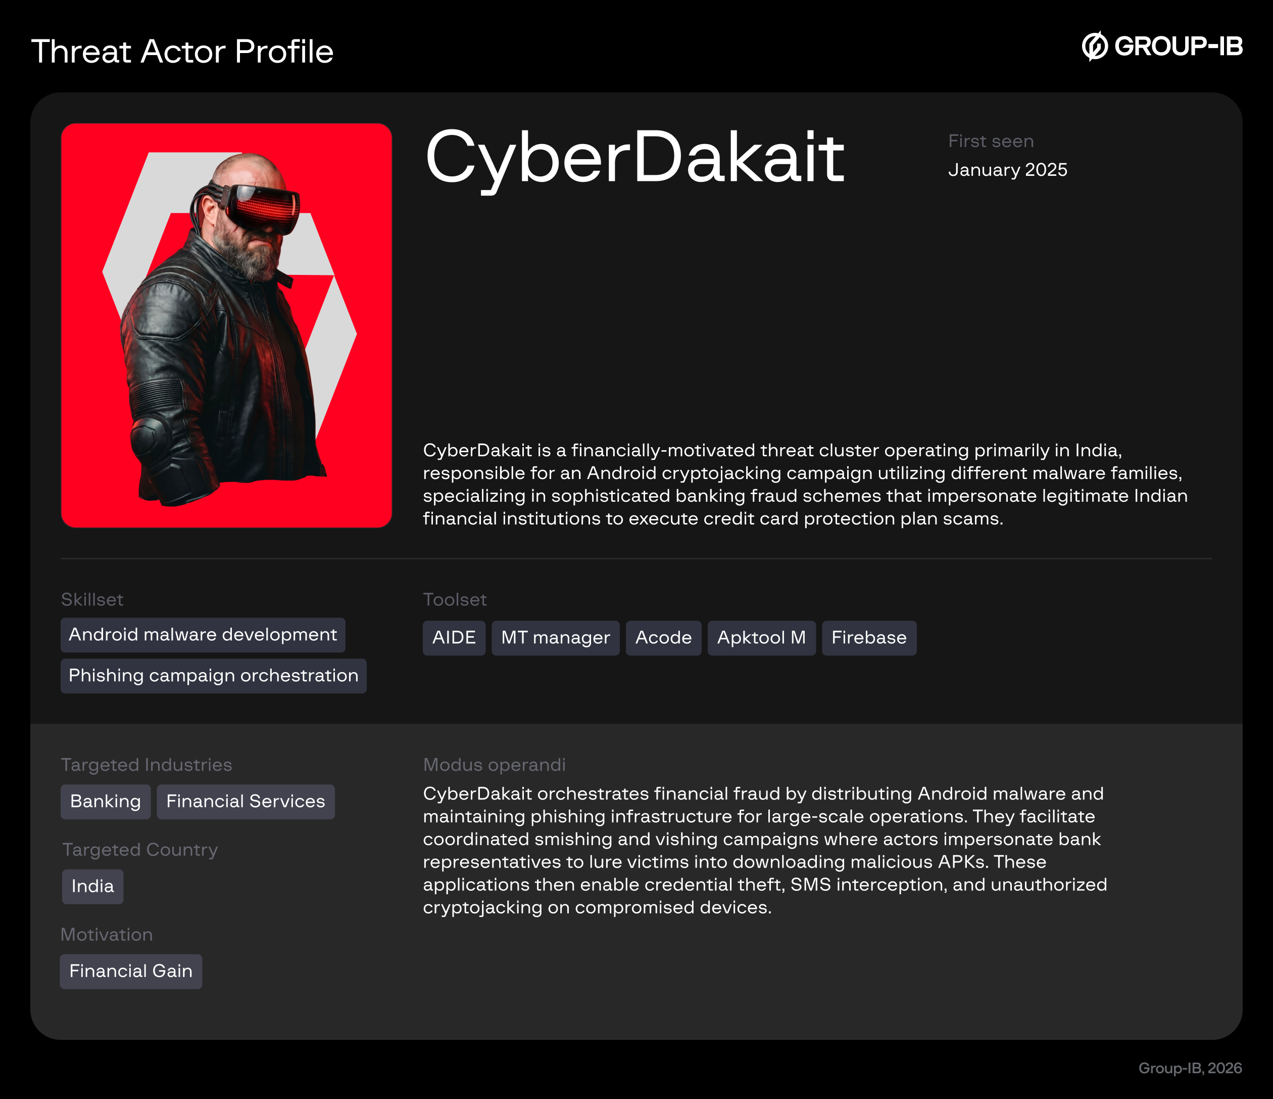Select the India country tag
The image size is (1273, 1099).
[x=93, y=886]
